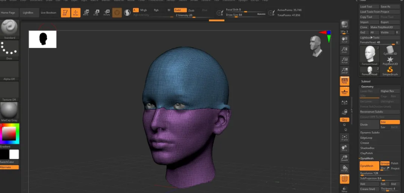This screenshot has width=404, height=193.
Task: Toggle PolyF line fill display
Action: (x=344, y=179)
